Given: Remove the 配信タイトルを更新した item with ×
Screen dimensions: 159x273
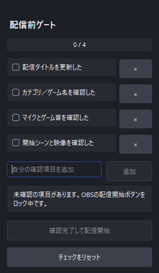Looking at the screenshot, I should (136, 69).
